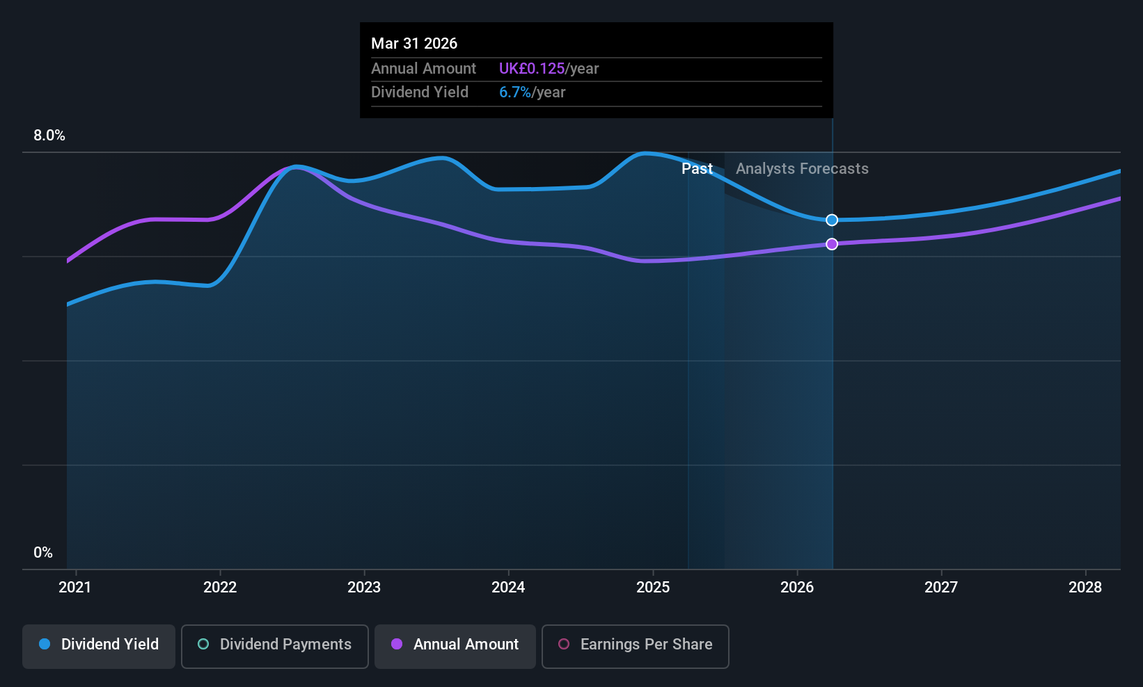Toggle the Dividend Yield series

[x=99, y=647]
